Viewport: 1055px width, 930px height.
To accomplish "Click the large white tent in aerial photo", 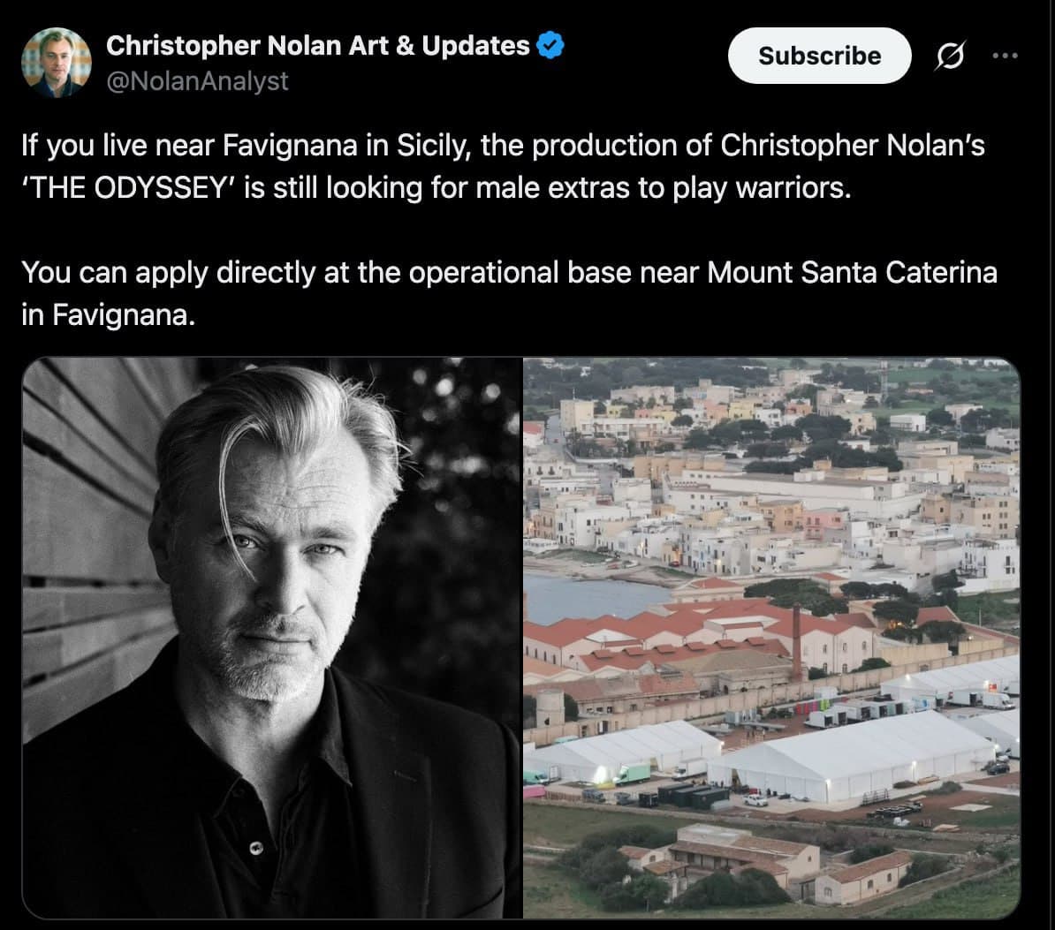I will [851, 755].
